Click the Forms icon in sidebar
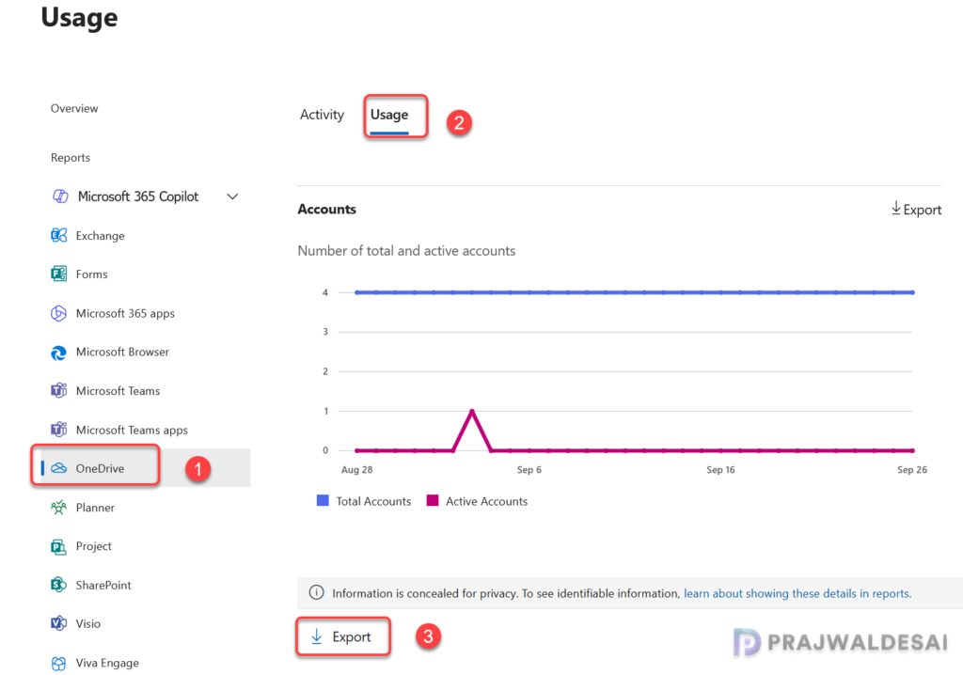The image size is (963, 675). 58,274
